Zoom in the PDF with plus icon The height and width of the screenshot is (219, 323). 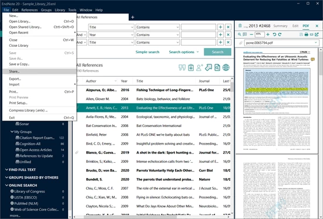click(268, 35)
